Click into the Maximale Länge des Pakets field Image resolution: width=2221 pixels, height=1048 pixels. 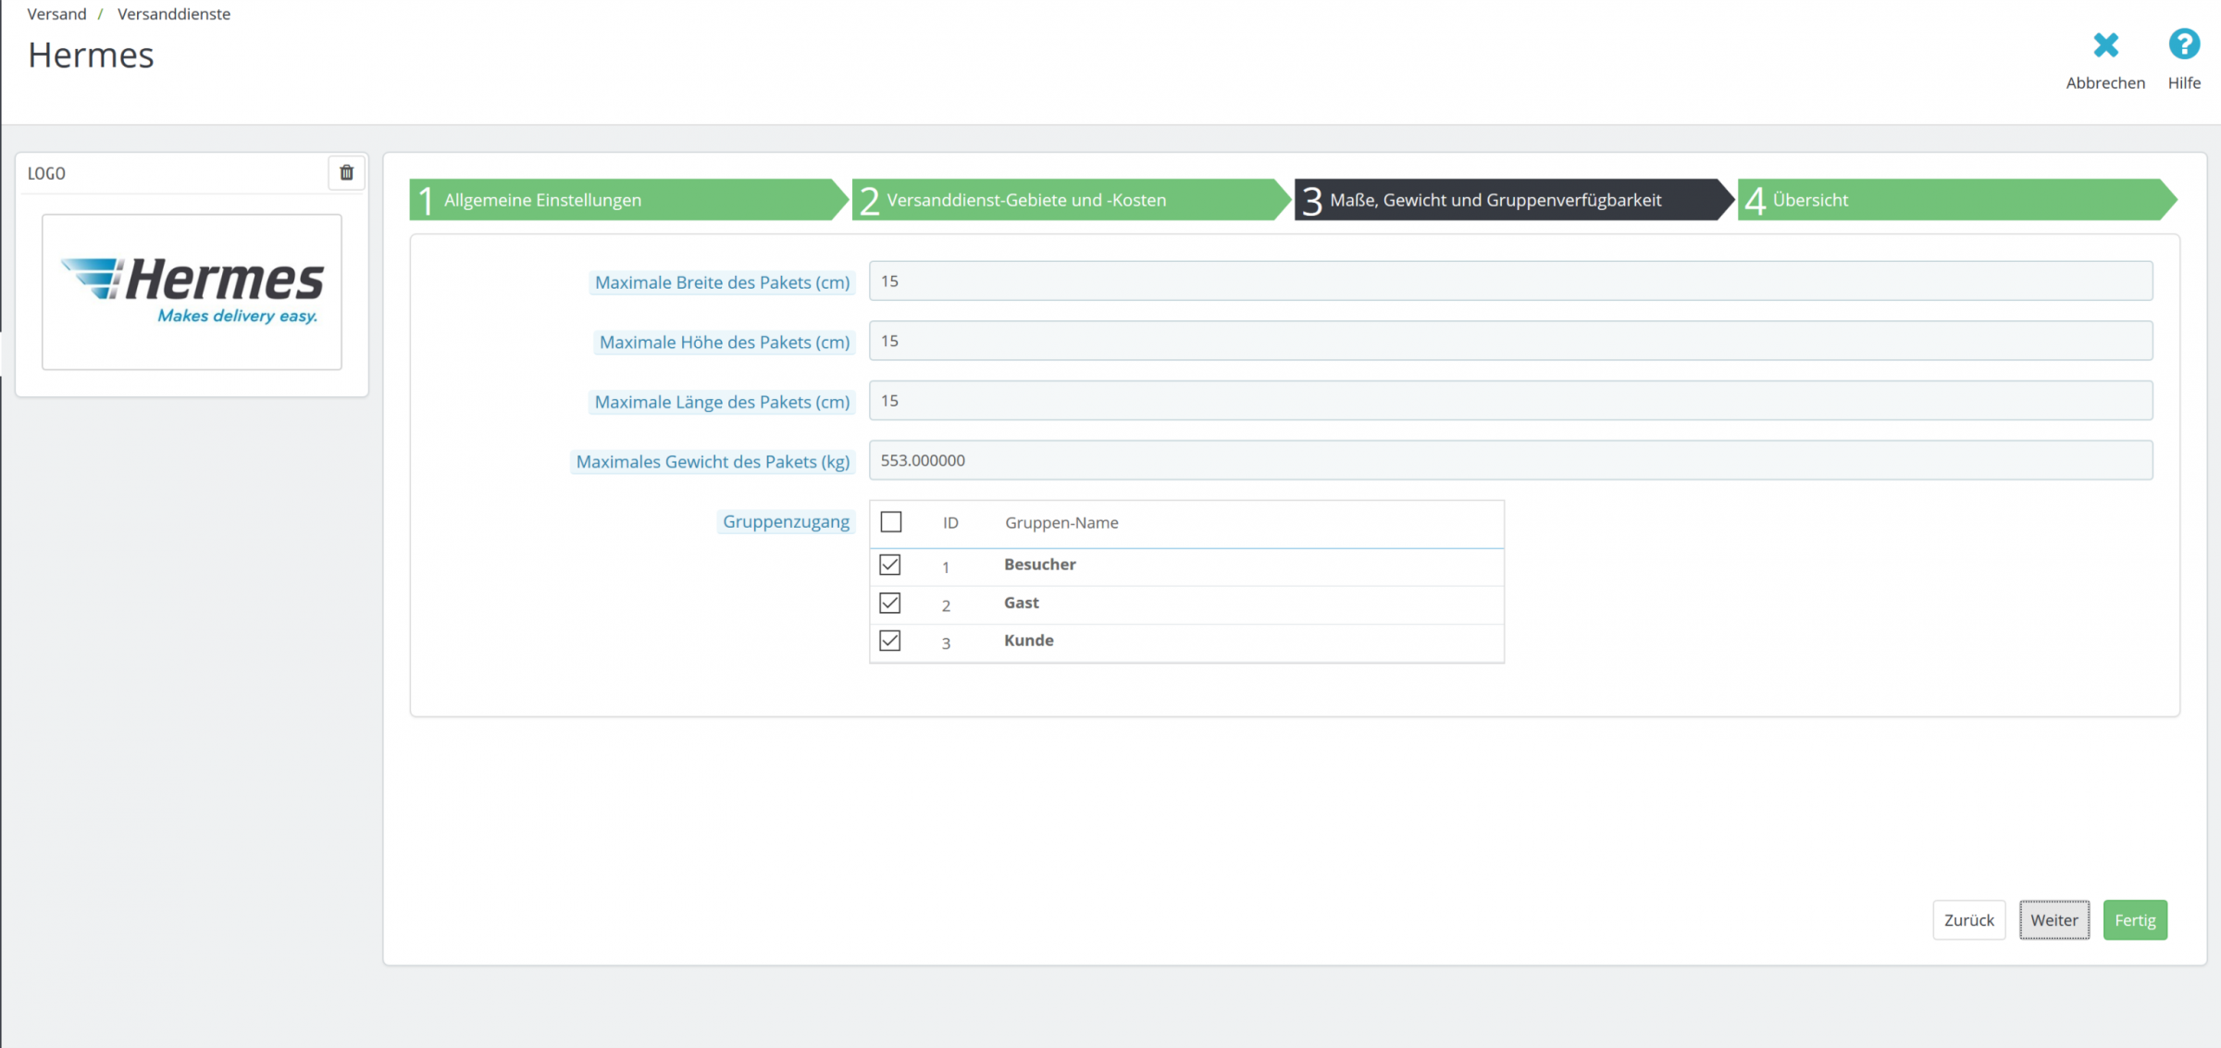(x=1510, y=401)
